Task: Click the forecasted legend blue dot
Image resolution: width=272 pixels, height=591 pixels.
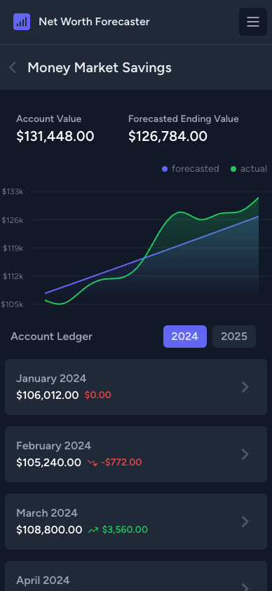Action: tap(165, 169)
